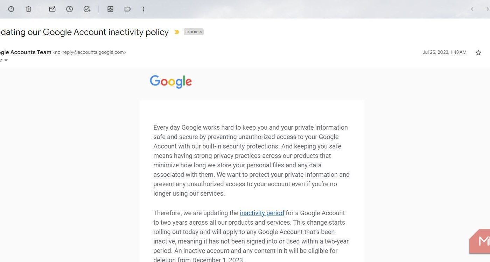490x262 pixels.
Task: Toggle the star on this email
Action: click(478, 53)
